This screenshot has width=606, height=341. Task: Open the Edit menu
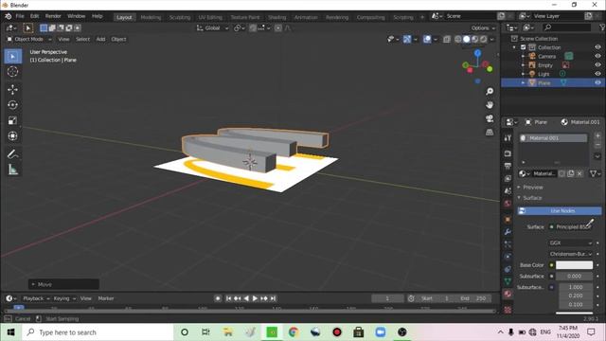pyautogui.click(x=34, y=16)
